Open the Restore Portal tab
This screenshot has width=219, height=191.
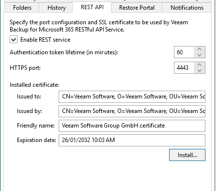[x=137, y=8]
